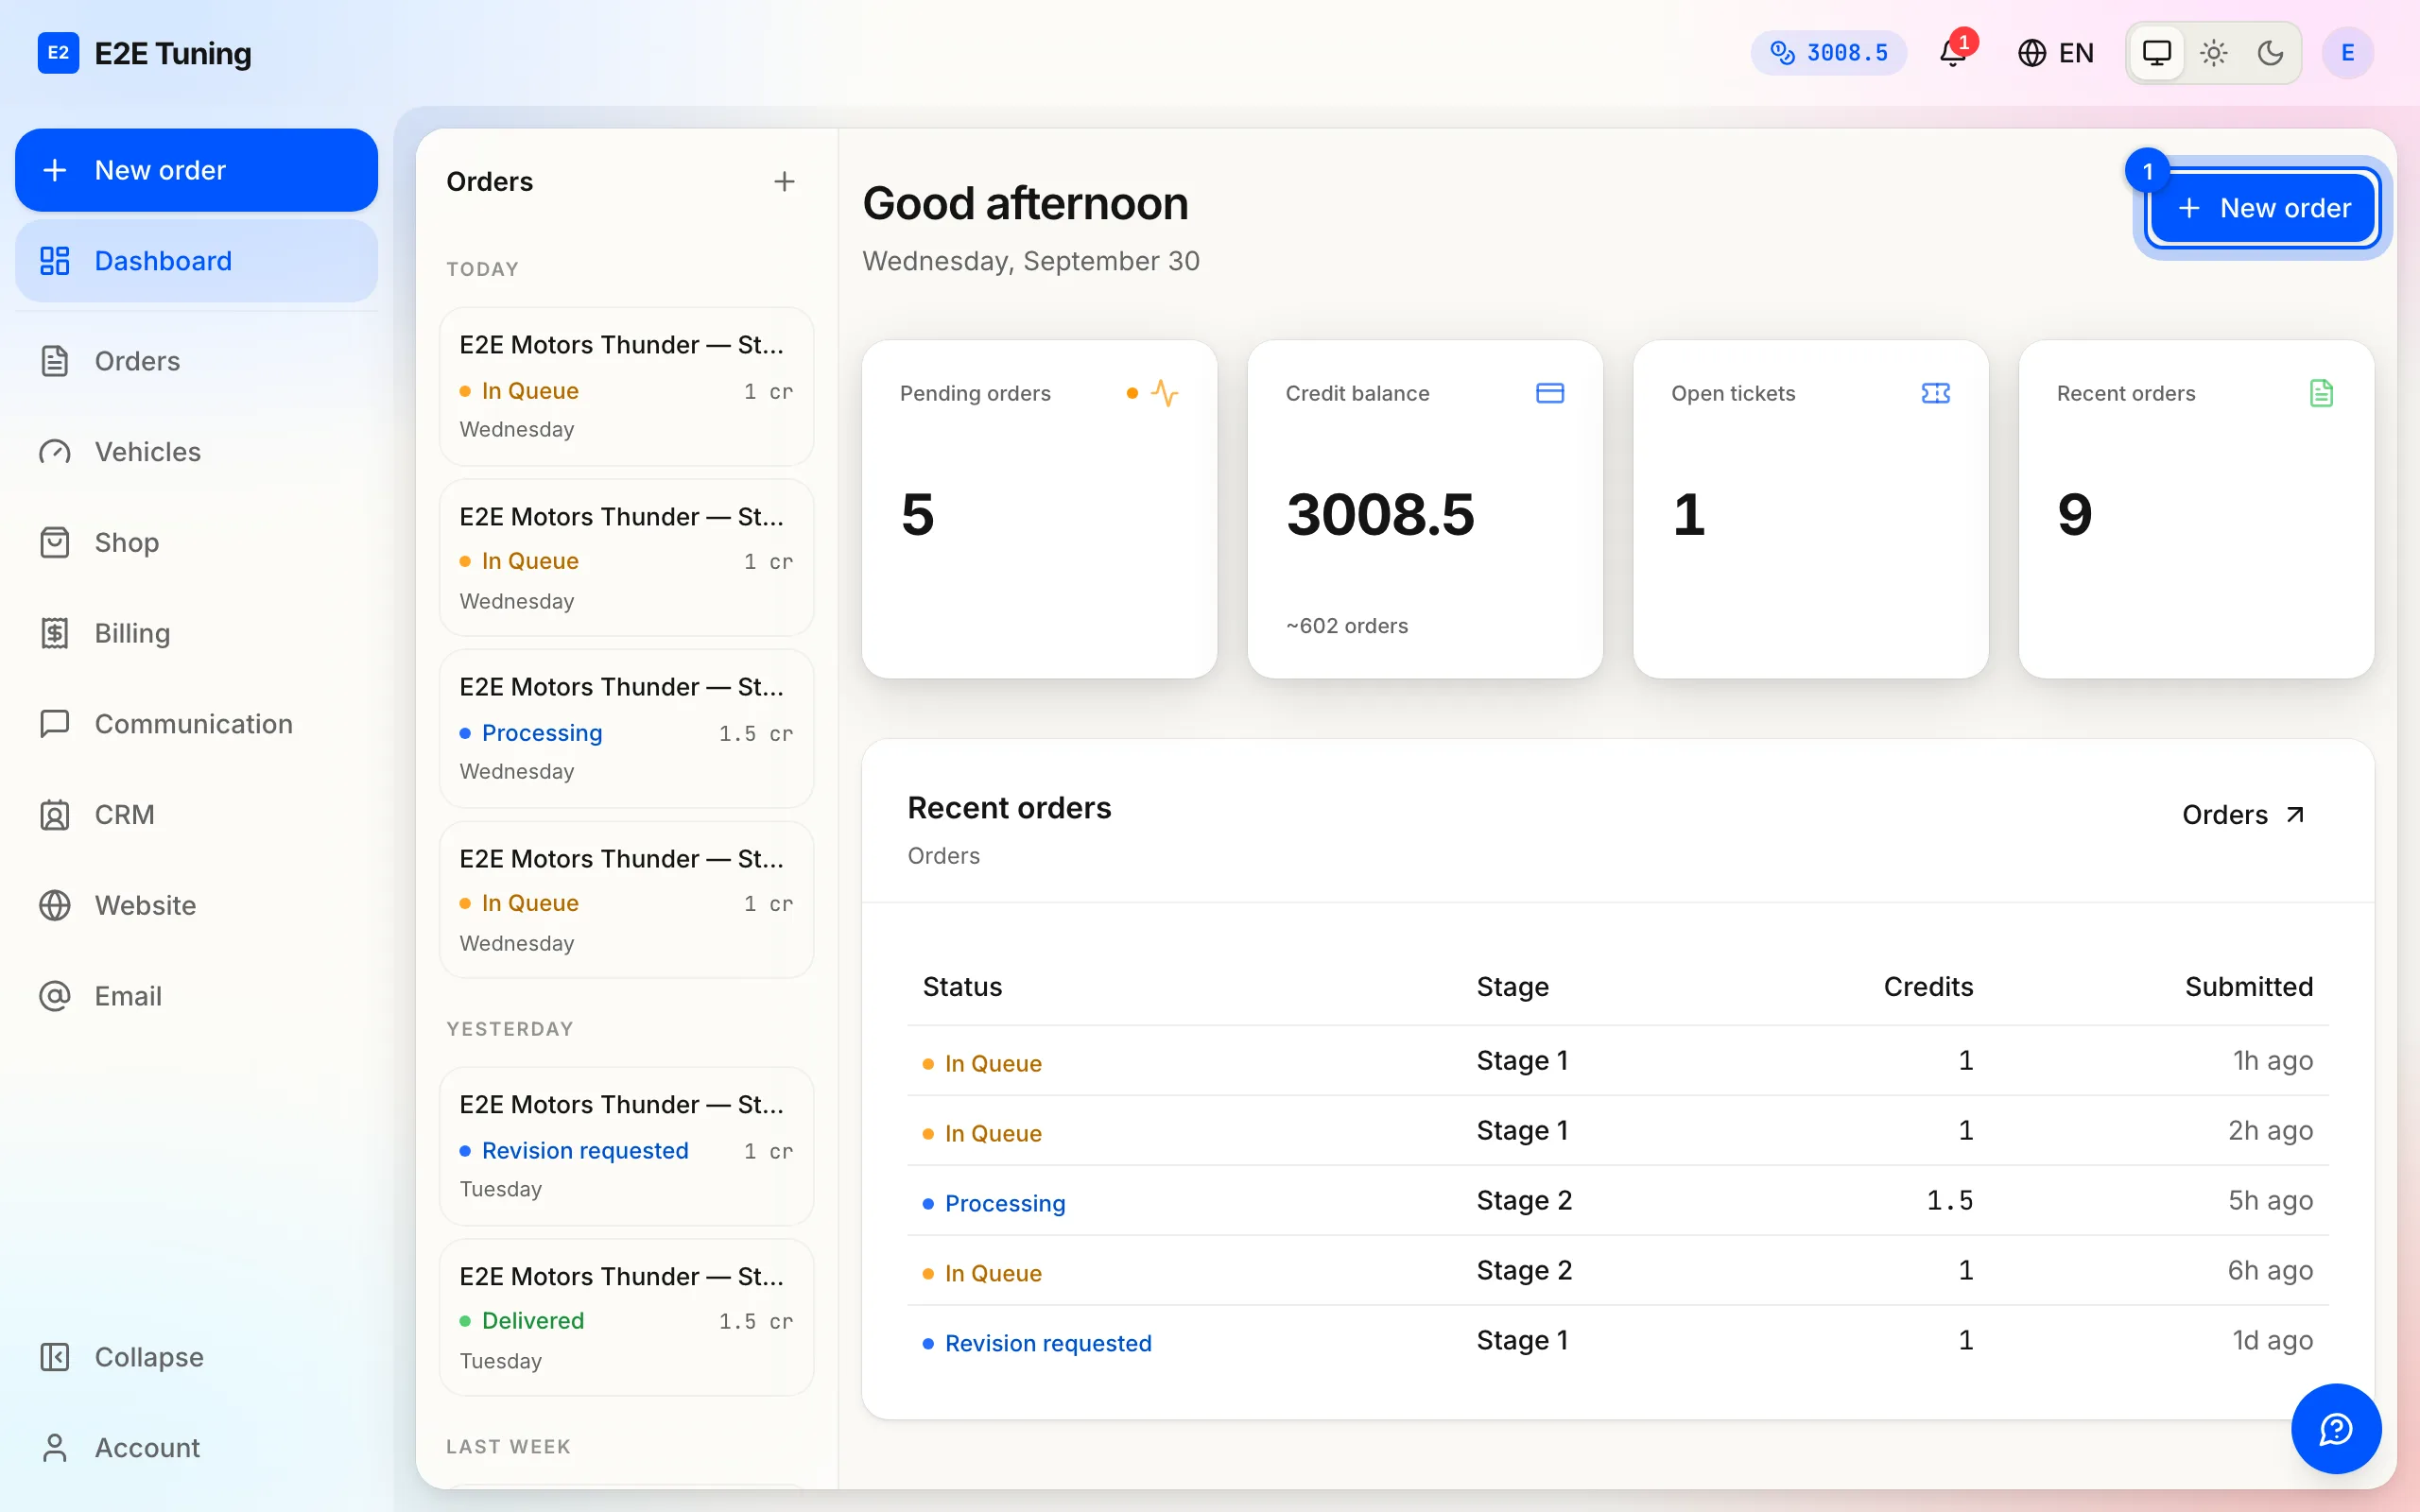2420x1512 pixels.
Task: Click the Communication chat icon
Action: 54,723
